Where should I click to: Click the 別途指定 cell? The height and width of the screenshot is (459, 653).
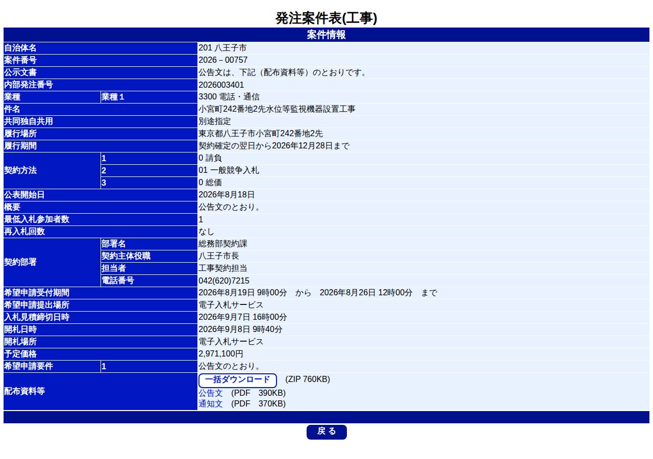(423, 121)
